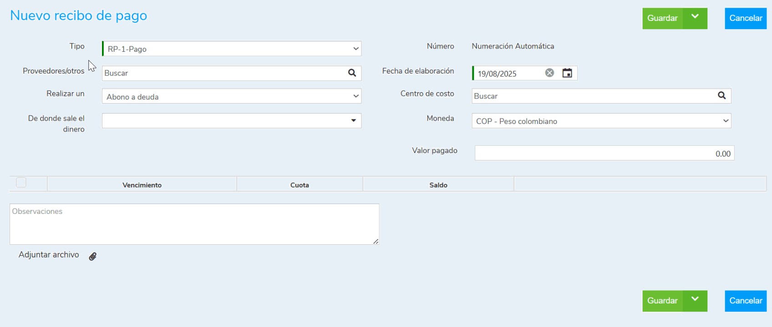This screenshot has width=772, height=327.
Task: Click the Saldo column header
Action: pos(438,185)
